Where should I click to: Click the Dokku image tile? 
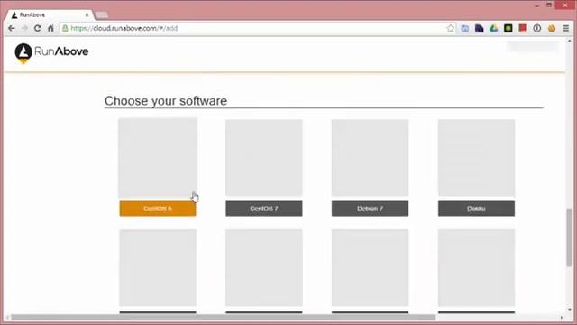click(476, 158)
